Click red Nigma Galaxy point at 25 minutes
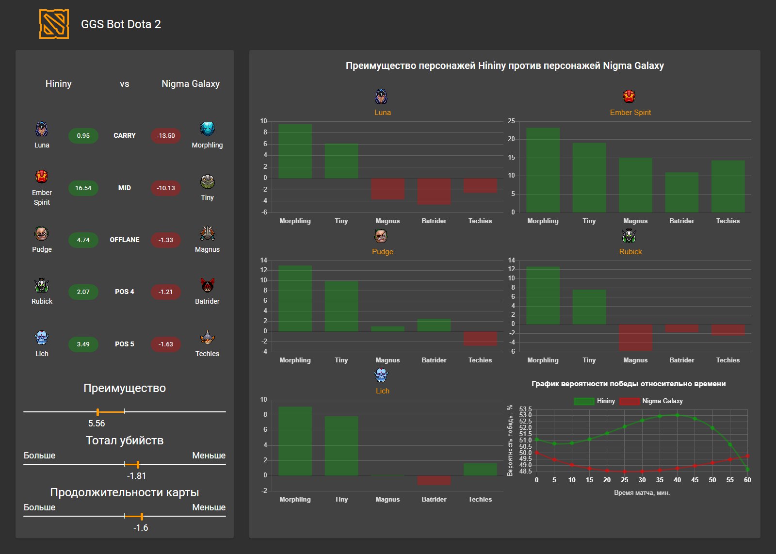The width and height of the screenshot is (776, 554). [x=625, y=471]
